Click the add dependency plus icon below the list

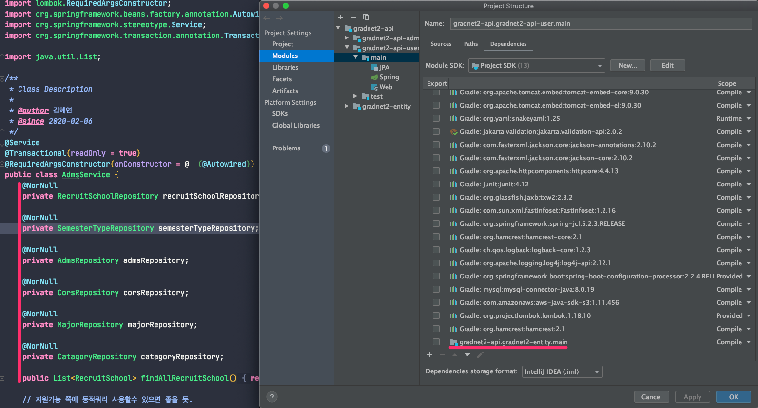coord(429,355)
